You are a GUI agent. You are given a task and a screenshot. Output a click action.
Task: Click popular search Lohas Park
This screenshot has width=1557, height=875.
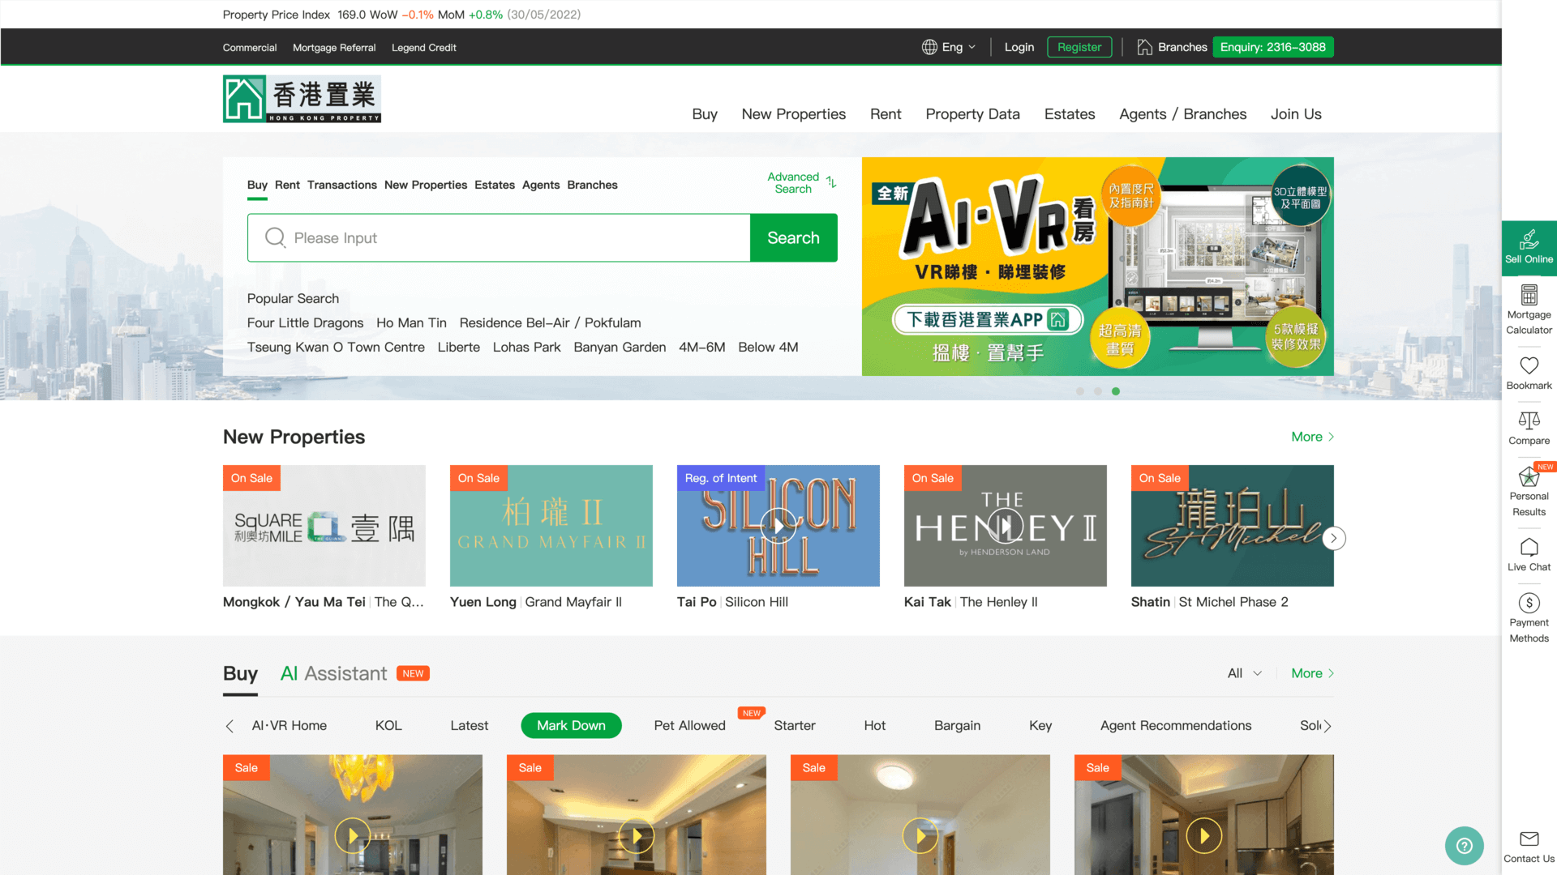[x=526, y=347]
